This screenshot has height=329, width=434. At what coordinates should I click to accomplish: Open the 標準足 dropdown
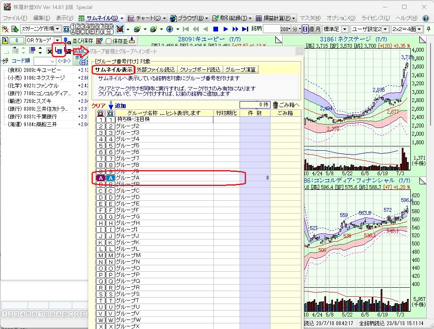(345, 29)
